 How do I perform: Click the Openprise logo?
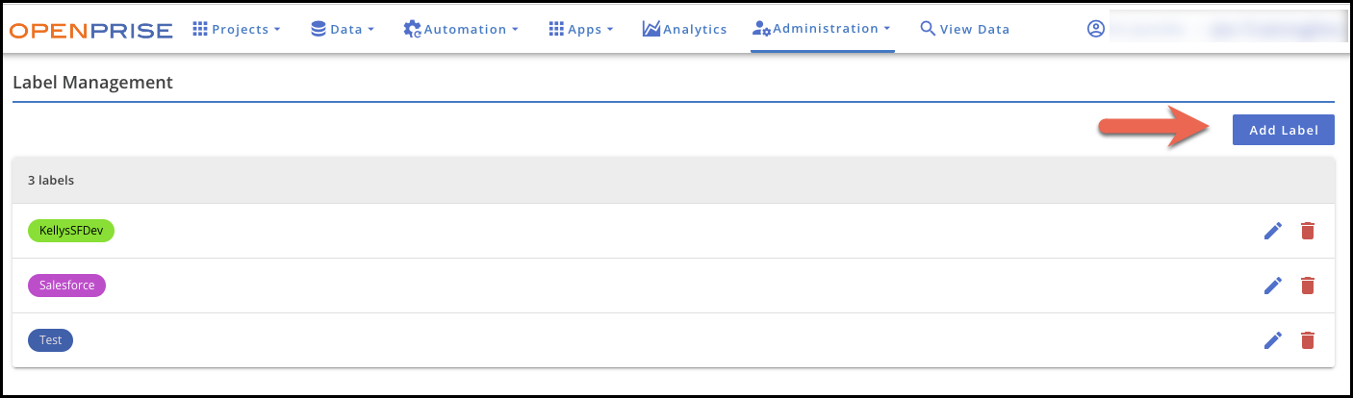coord(90,30)
